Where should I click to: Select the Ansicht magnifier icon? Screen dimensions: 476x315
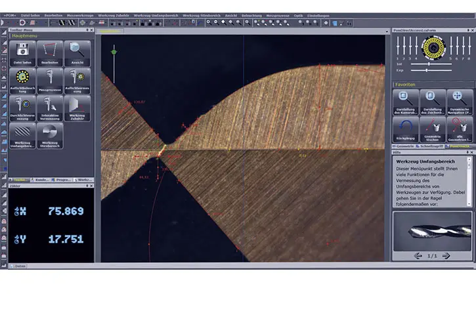[77, 52]
